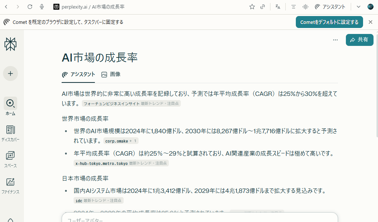
Task: Switch to the 画像 tab
Action: point(111,74)
